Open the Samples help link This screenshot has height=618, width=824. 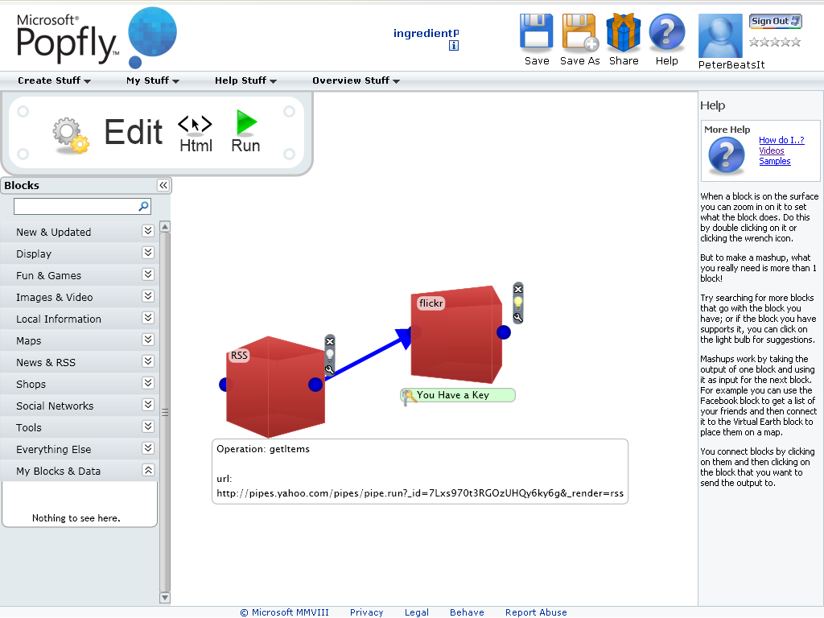pos(775,161)
